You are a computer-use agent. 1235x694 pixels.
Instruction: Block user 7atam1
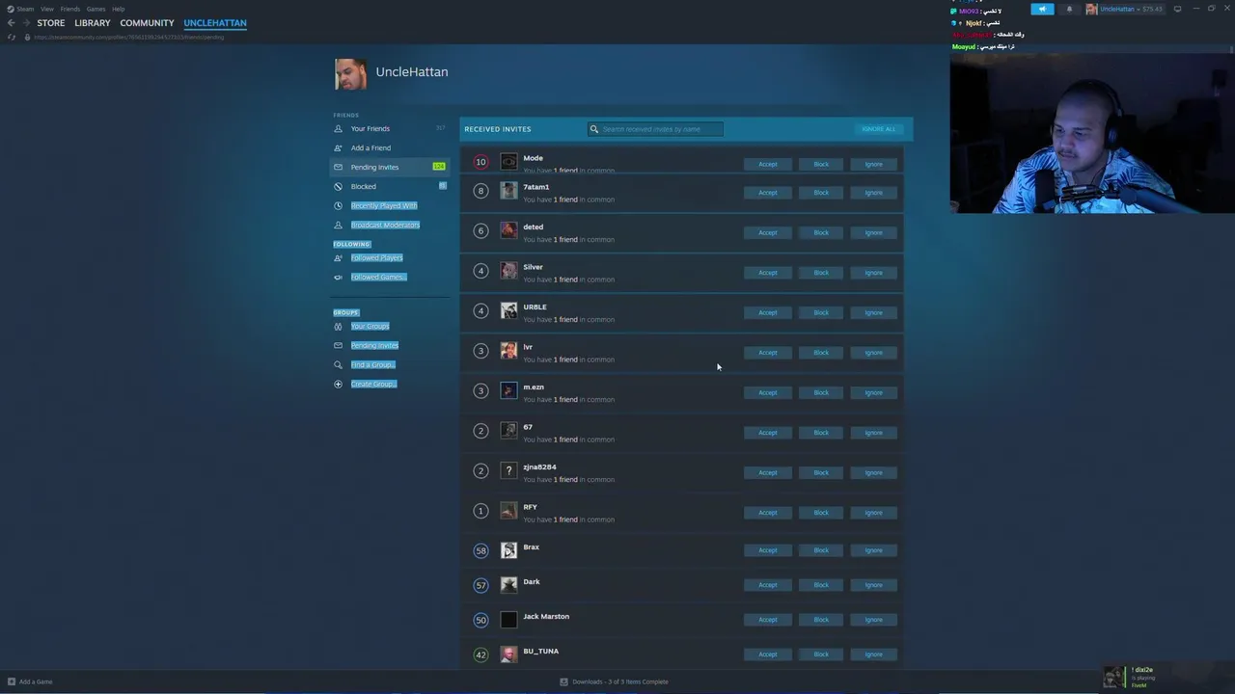coord(821,193)
